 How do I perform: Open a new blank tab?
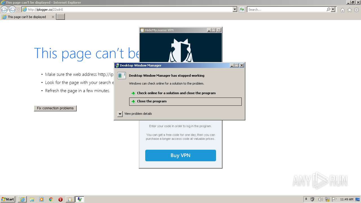point(61,17)
